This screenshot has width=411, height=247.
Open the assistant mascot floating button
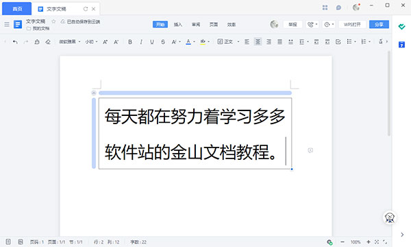point(390,217)
